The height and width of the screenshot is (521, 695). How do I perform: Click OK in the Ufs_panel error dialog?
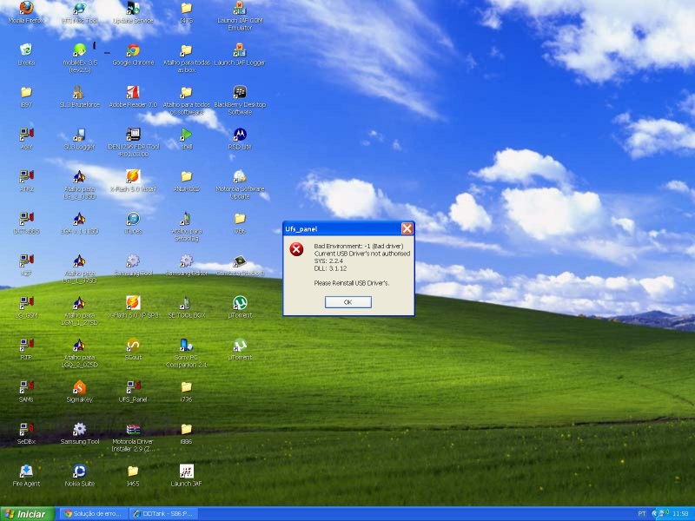coord(348,302)
